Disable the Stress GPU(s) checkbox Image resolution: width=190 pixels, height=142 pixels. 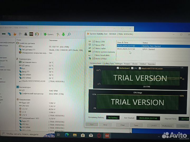94,58
